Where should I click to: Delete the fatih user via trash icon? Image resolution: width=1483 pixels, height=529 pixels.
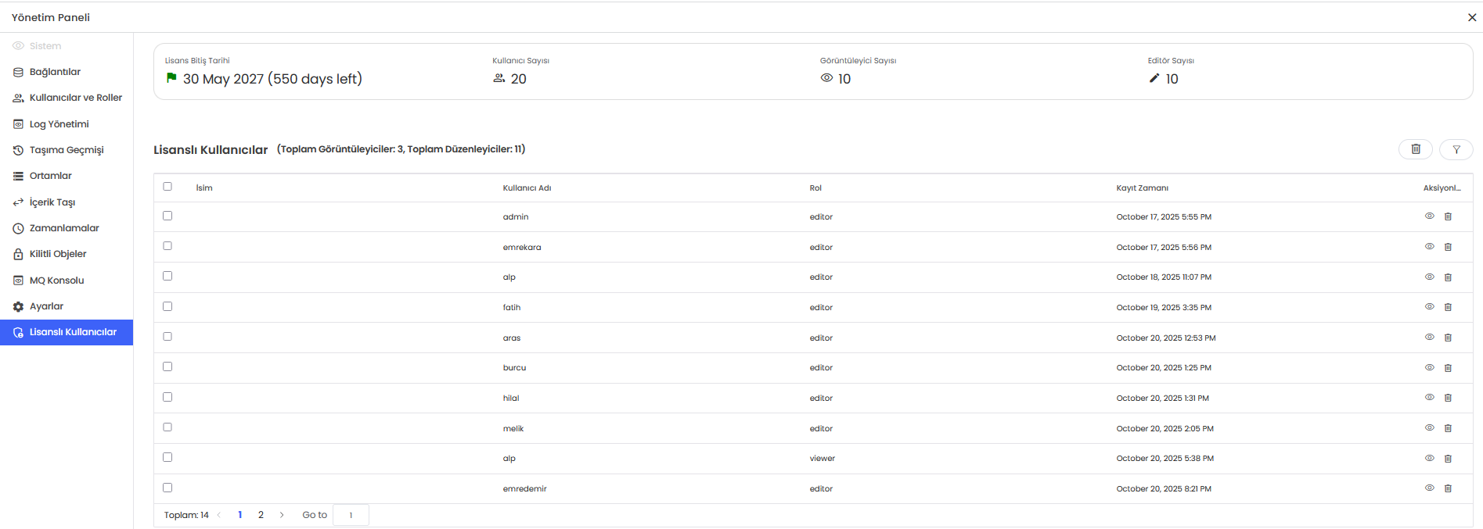click(1448, 307)
